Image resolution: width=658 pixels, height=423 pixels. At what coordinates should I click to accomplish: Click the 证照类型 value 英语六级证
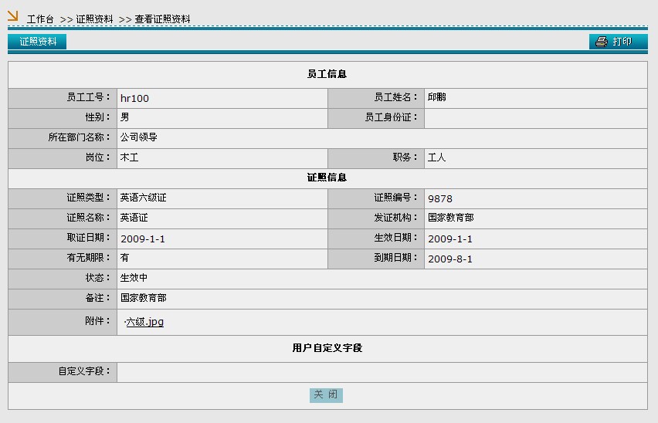tap(143, 198)
